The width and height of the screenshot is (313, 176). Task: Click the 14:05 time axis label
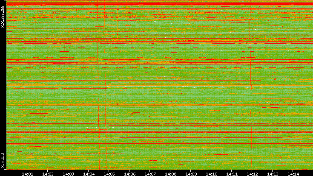point(109,174)
